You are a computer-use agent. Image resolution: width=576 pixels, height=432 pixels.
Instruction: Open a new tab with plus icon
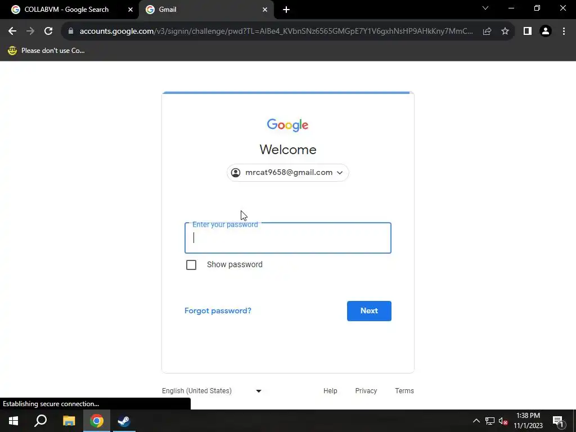(286, 10)
